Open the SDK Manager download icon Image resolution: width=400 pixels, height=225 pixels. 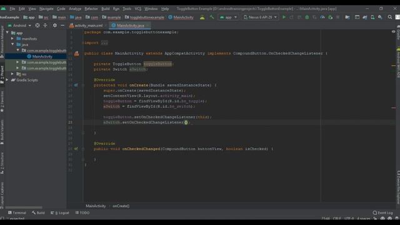click(x=380, y=17)
